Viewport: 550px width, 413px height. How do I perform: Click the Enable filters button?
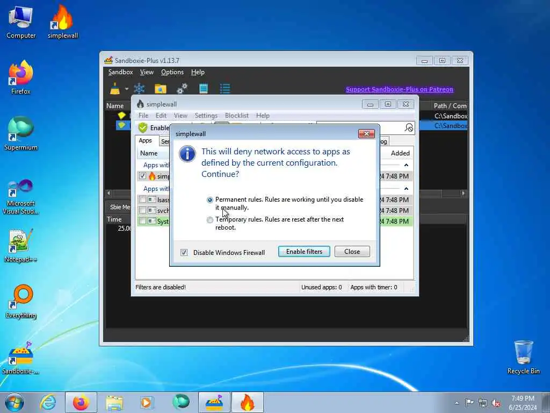coord(304,252)
